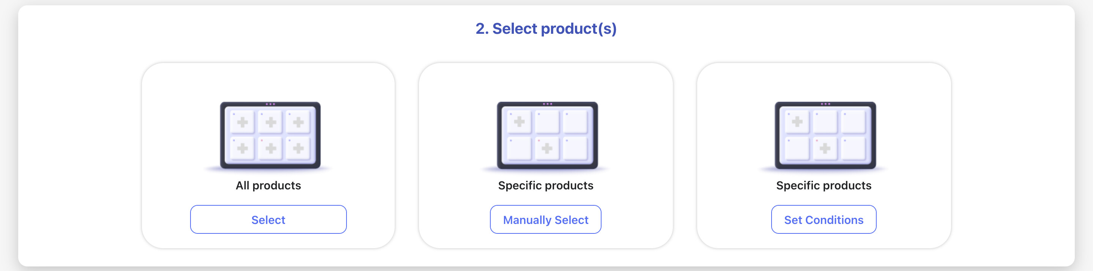Click the "All products" label
Viewport: 1093px width, 271px height.
pos(268,186)
